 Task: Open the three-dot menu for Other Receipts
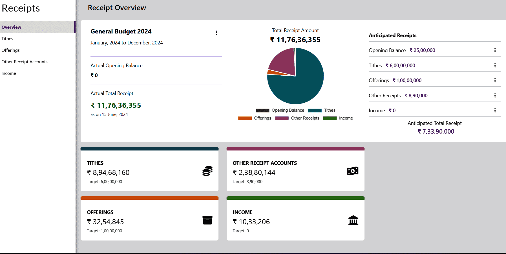[x=495, y=96]
